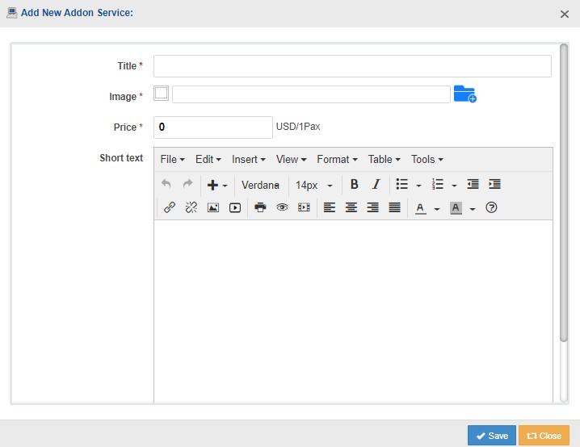
Task: Decrease indent of the text
Action: 473,184
